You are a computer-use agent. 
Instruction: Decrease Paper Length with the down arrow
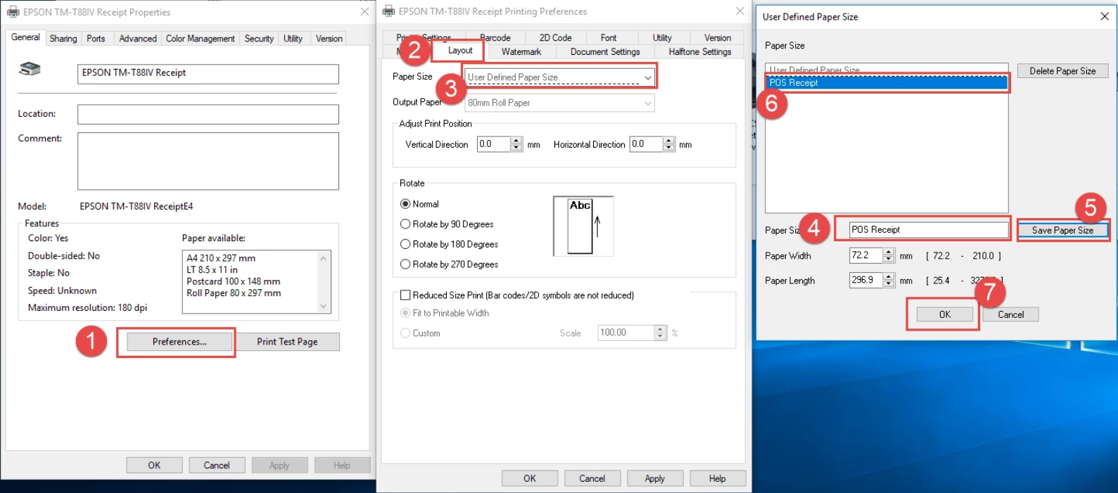coord(889,283)
